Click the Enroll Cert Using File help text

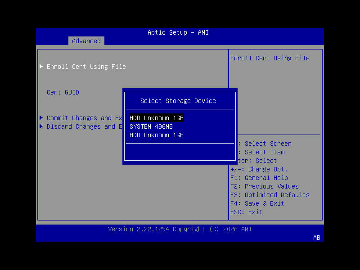[x=270, y=58]
